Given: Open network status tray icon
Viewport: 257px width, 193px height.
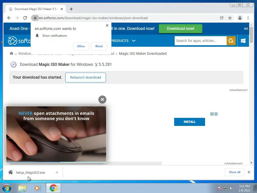Looking at the screenshot, I should (x=226, y=188).
